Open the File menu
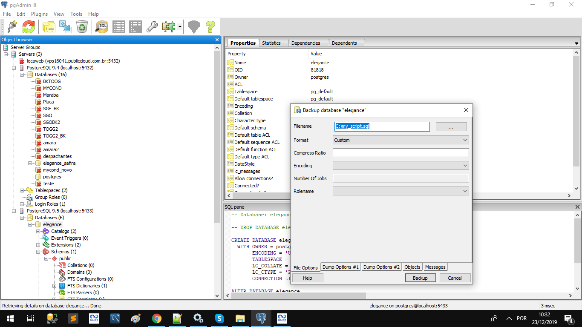The width and height of the screenshot is (582, 327). pyautogui.click(x=7, y=14)
